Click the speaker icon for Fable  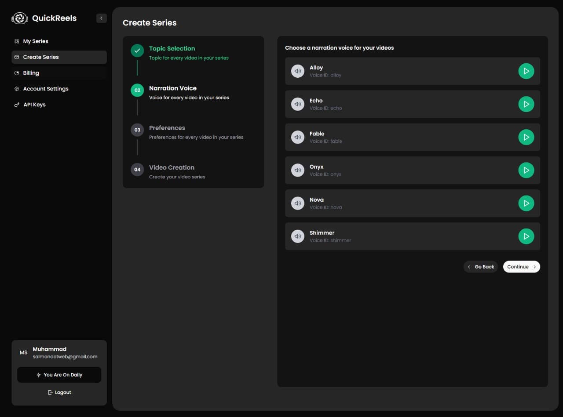[x=298, y=137]
